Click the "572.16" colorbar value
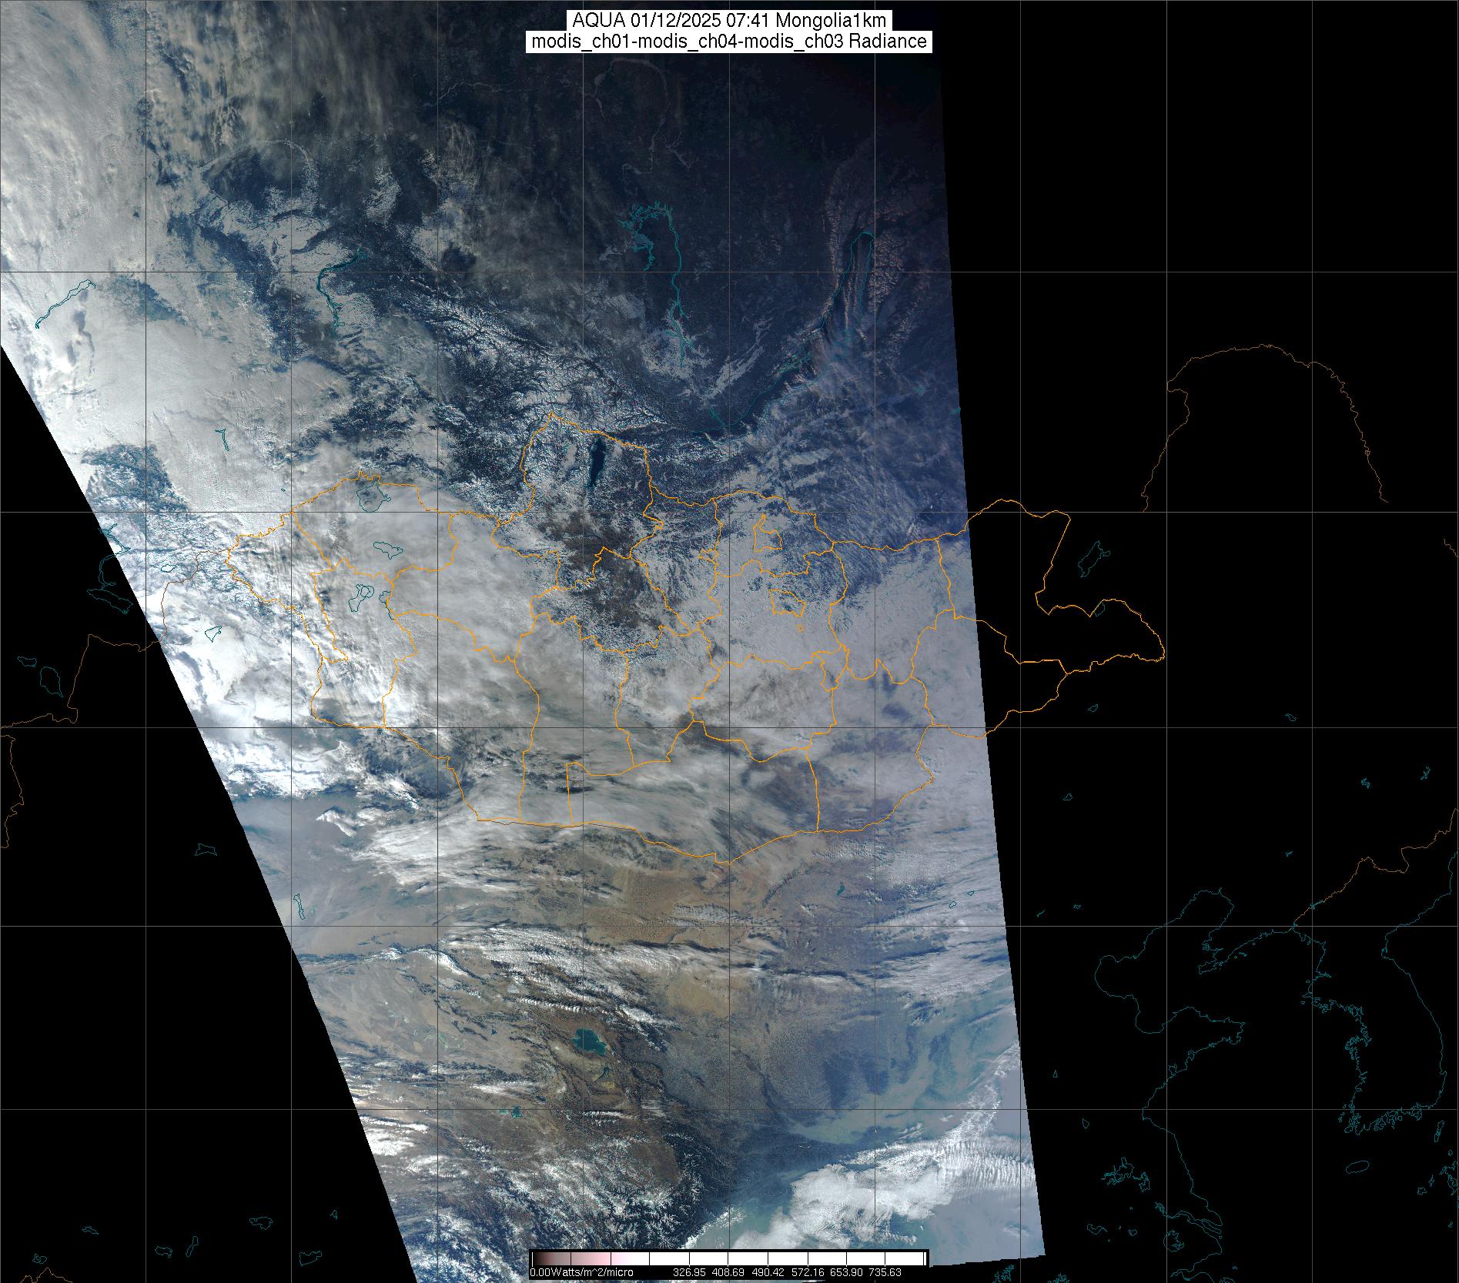 [x=808, y=1272]
